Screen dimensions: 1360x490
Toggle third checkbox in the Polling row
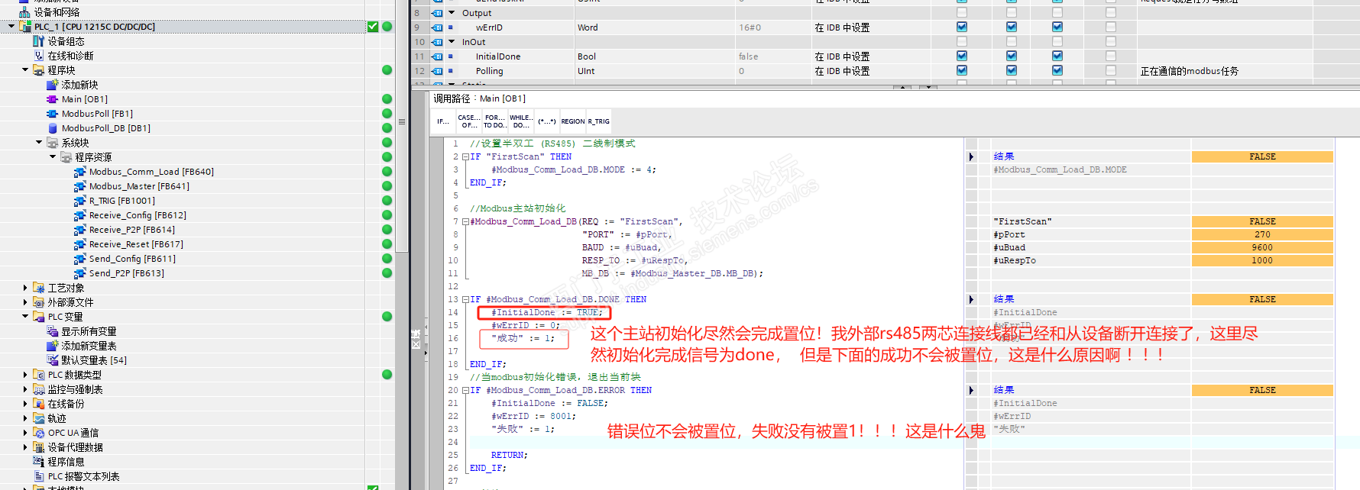(x=1057, y=70)
